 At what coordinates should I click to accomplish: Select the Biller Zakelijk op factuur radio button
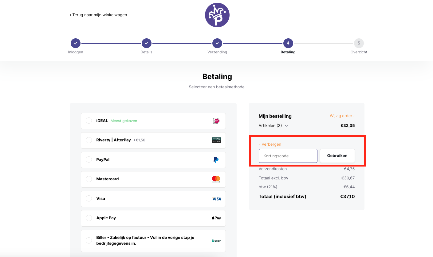89,240
